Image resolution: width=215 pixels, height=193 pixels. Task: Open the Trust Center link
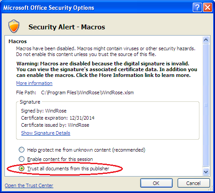click(x=29, y=185)
